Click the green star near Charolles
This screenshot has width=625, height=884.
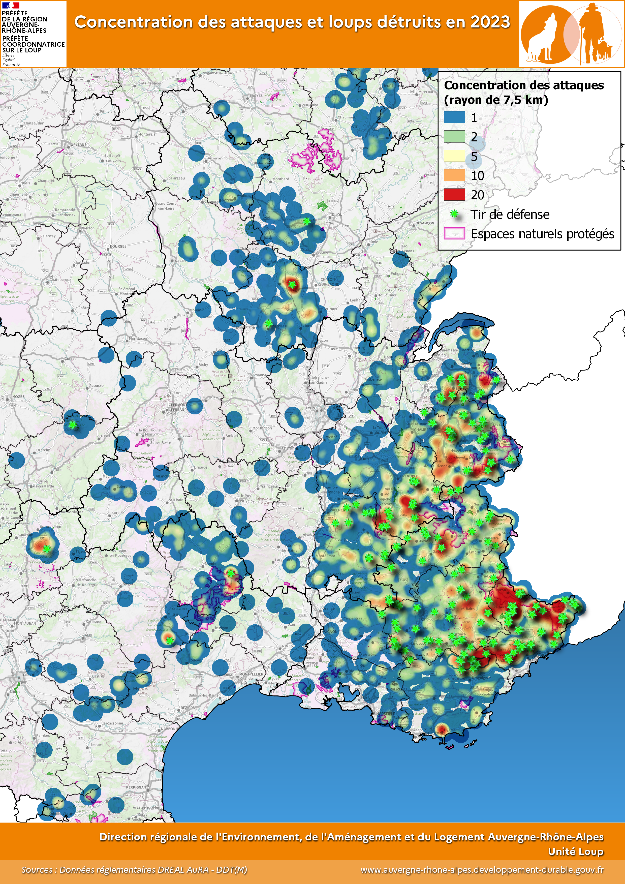pos(268,323)
